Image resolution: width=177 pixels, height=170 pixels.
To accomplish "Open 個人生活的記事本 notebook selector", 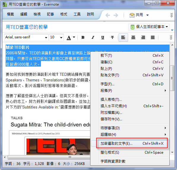I will click(x=149, y=27).
